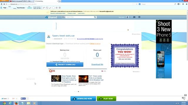
Task: Open the file type search dropdown
Action: (x=63, y=17)
